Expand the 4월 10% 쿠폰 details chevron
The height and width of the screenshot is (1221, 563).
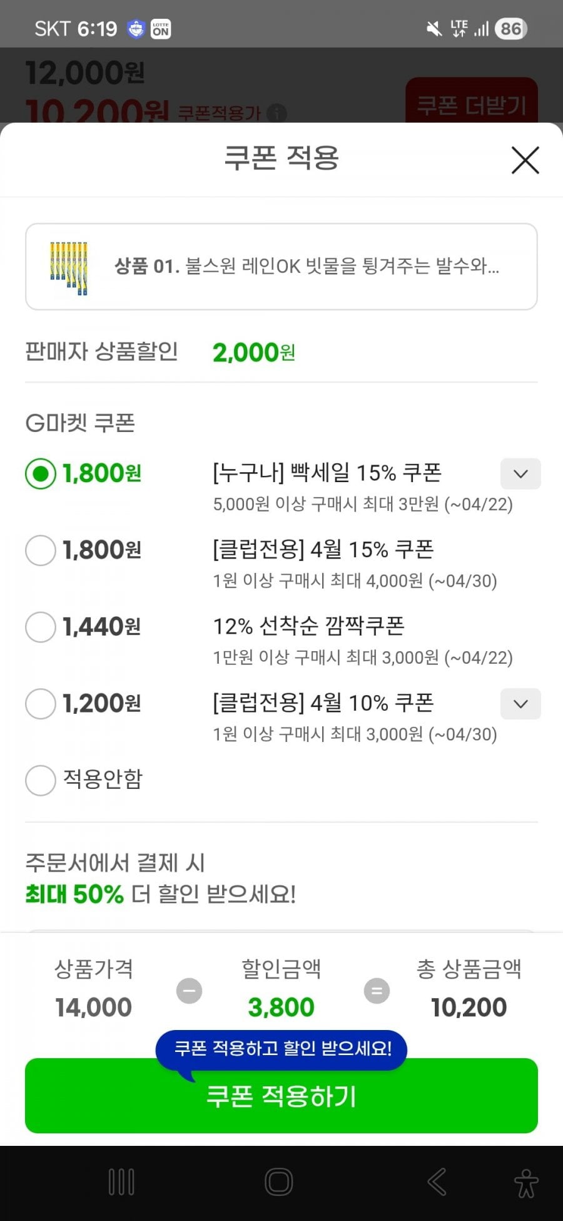tap(520, 704)
